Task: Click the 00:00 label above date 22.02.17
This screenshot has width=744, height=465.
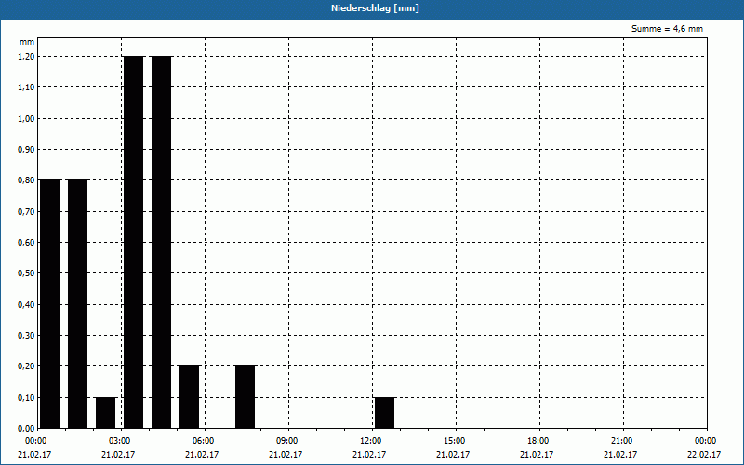Action: click(707, 441)
